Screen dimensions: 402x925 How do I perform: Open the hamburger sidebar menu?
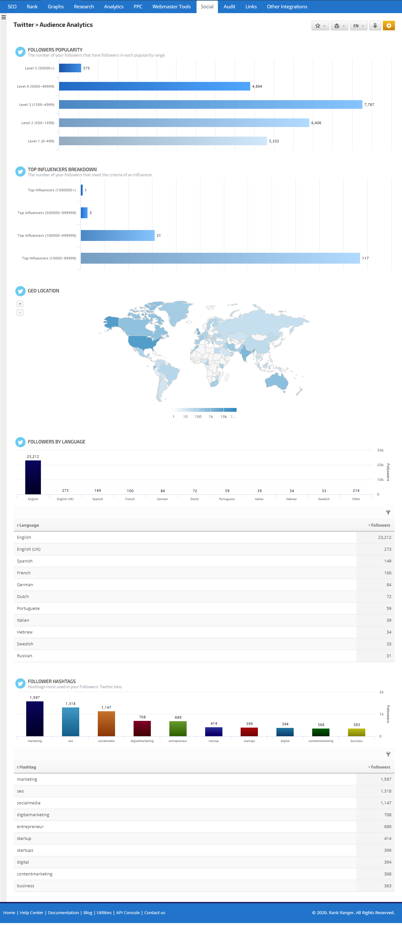point(4,17)
